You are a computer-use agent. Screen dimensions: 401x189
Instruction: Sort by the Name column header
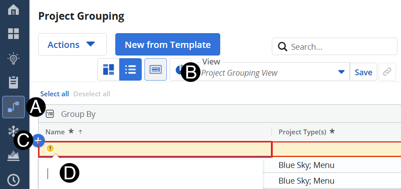pos(55,132)
